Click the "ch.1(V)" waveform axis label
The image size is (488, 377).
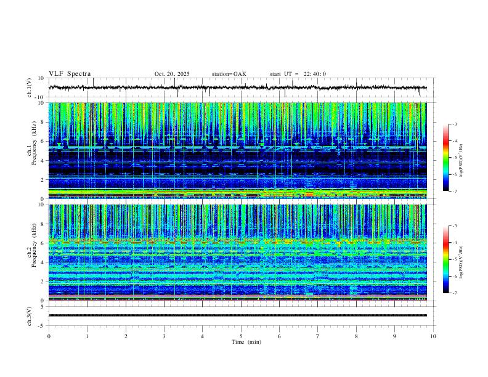[x=30, y=87]
